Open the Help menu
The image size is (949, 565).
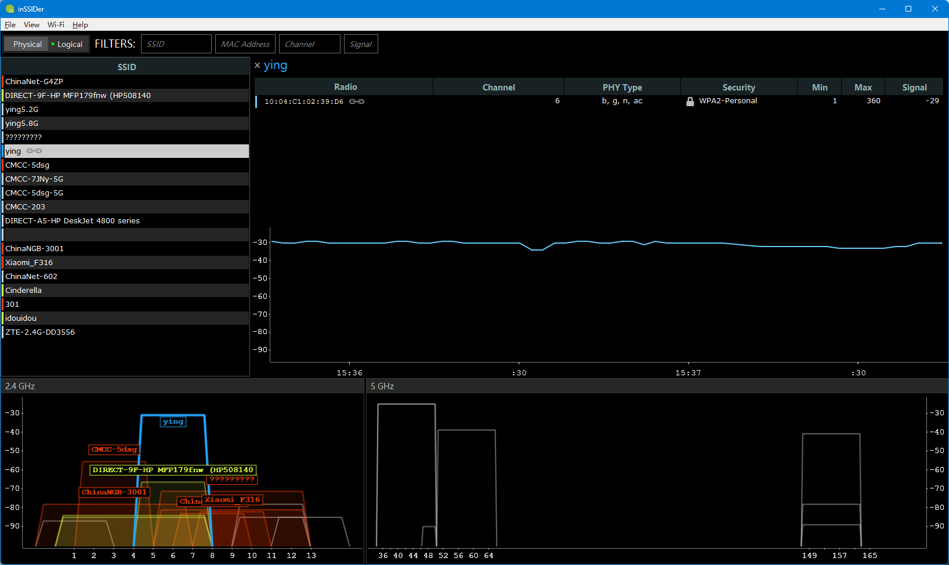click(x=80, y=25)
